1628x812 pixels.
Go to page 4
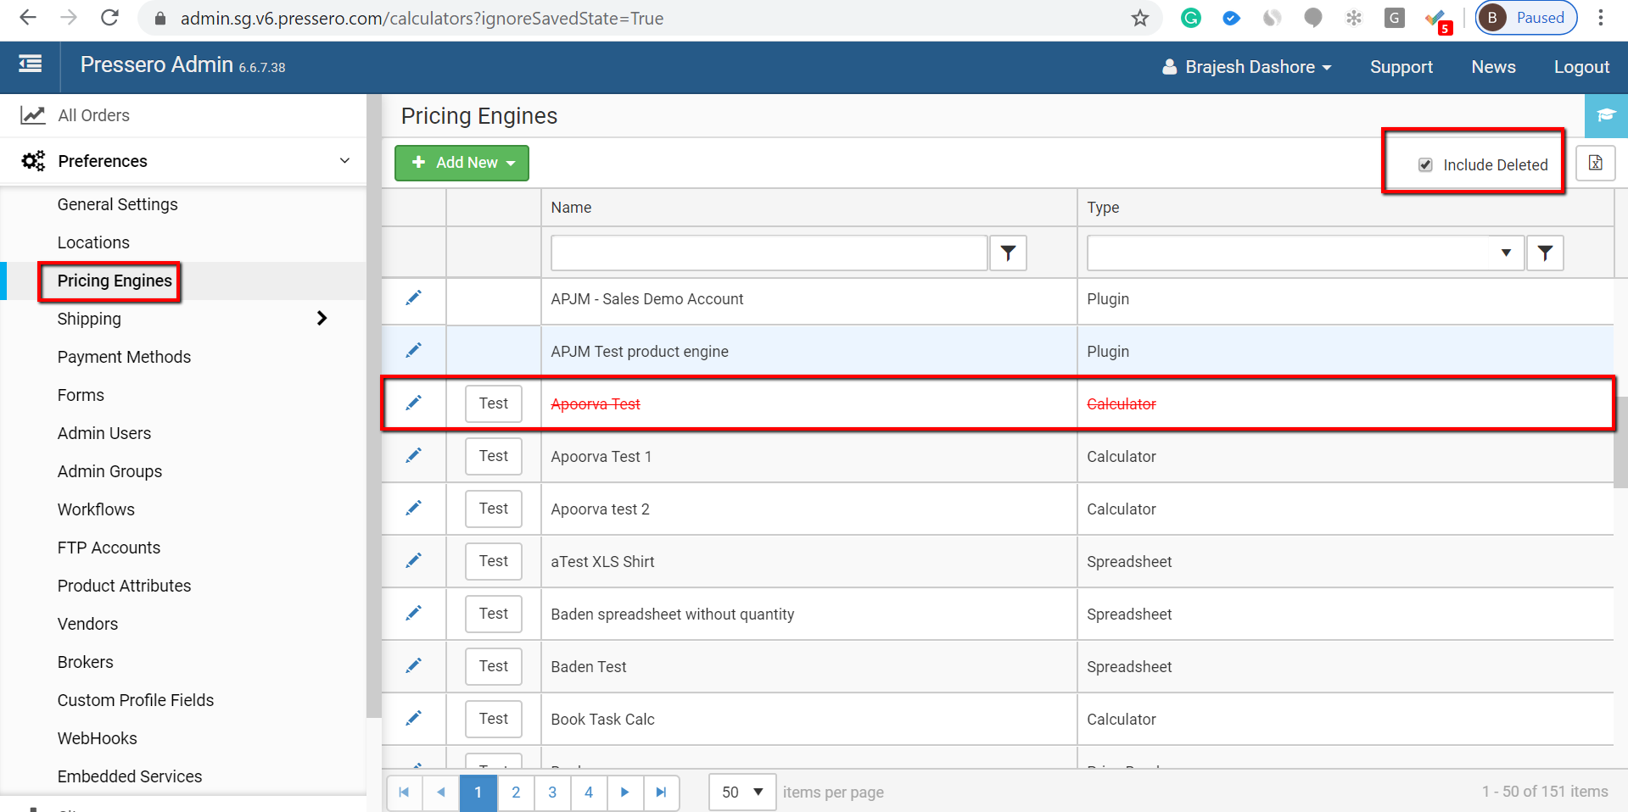(589, 793)
